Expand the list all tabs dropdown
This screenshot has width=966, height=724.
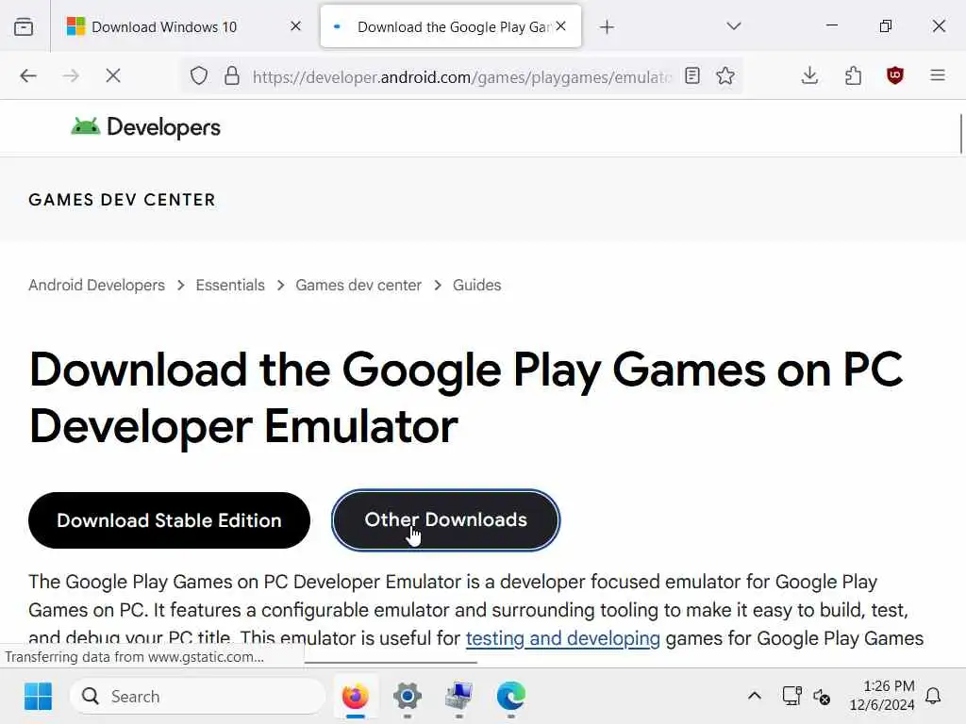(x=733, y=25)
